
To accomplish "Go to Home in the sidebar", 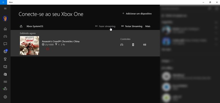I will coord(5,29).
